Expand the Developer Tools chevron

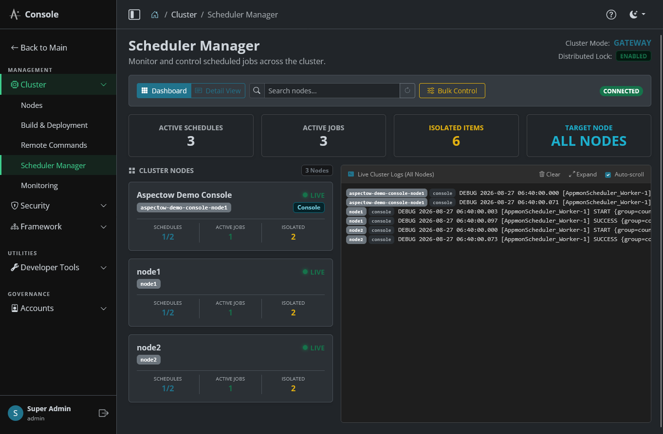(x=103, y=267)
